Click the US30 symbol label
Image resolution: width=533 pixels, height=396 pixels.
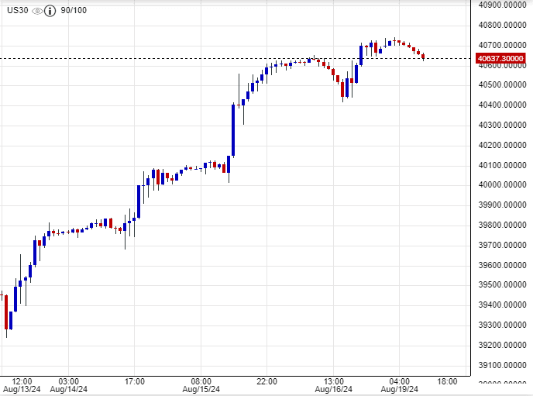tap(18, 10)
